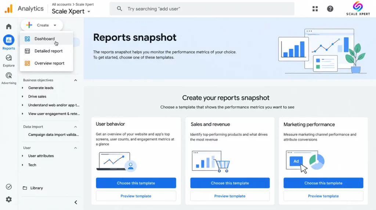Image resolution: width=376 pixels, height=210 pixels.
Task: Click the Google apps grid icon
Action: pyautogui.click(x=315, y=9)
